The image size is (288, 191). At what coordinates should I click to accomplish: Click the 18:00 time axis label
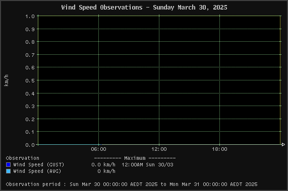point(219,149)
